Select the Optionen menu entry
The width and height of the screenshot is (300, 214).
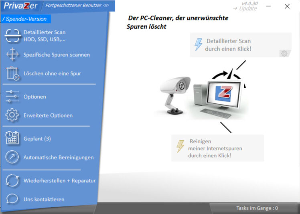point(35,97)
